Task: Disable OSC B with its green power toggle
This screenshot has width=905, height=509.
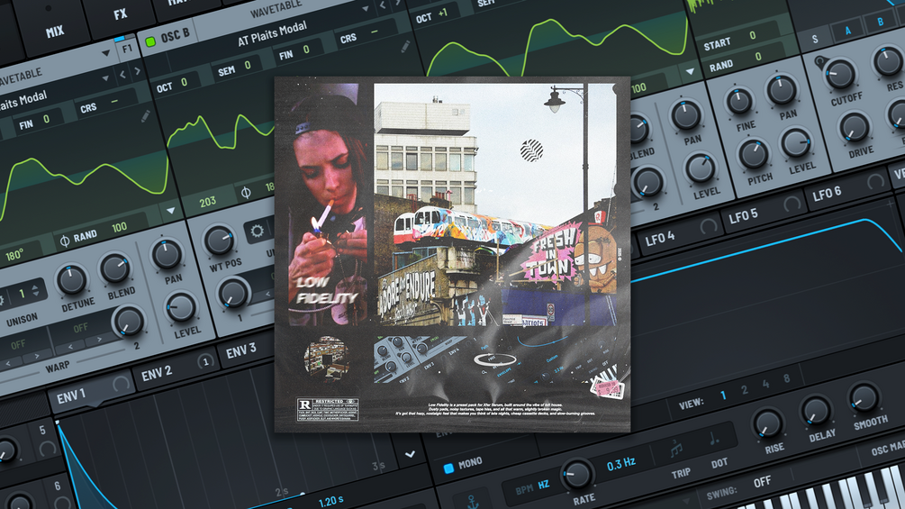Action: [150, 41]
